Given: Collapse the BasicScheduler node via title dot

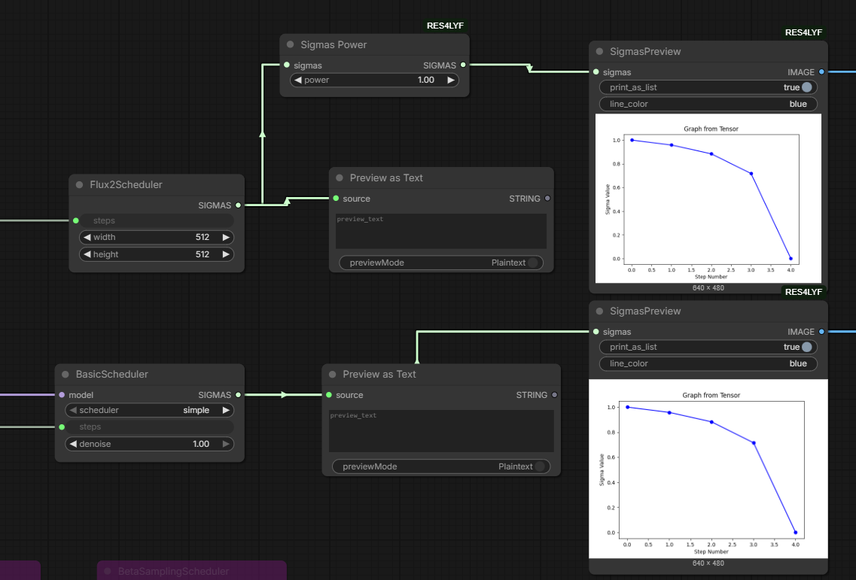Looking at the screenshot, I should [x=65, y=375].
